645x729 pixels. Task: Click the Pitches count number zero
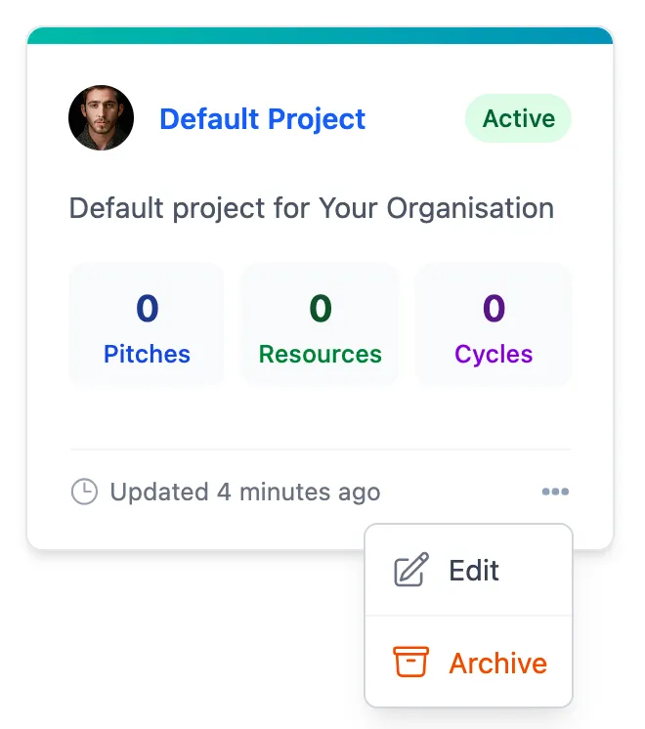click(x=147, y=308)
